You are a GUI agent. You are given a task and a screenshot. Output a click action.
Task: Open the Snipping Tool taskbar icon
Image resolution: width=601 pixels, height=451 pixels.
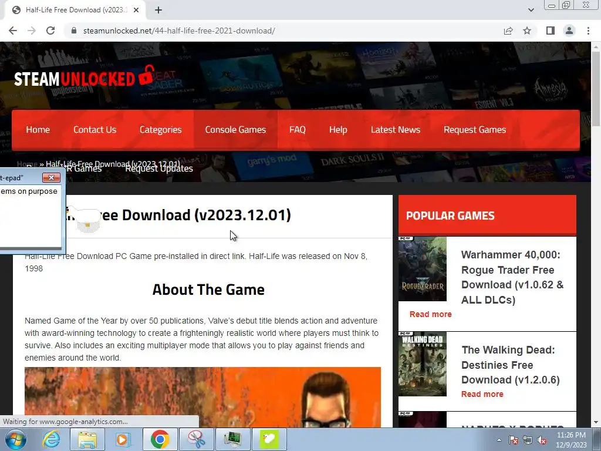pyautogui.click(x=196, y=439)
